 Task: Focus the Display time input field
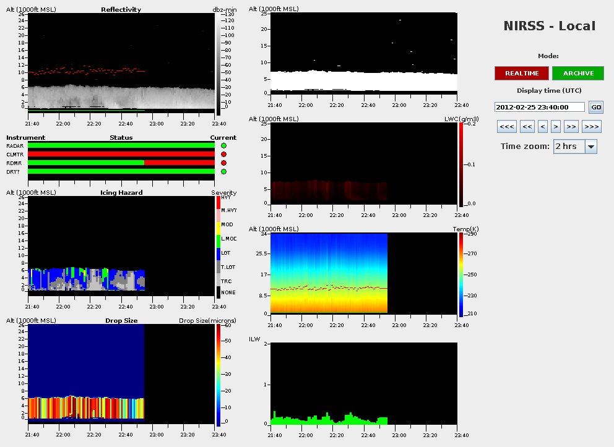(539, 107)
